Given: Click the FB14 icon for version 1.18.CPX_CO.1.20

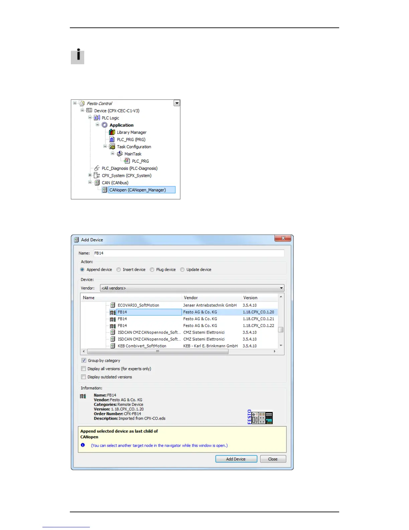Looking at the screenshot, I should coord(113,312).
